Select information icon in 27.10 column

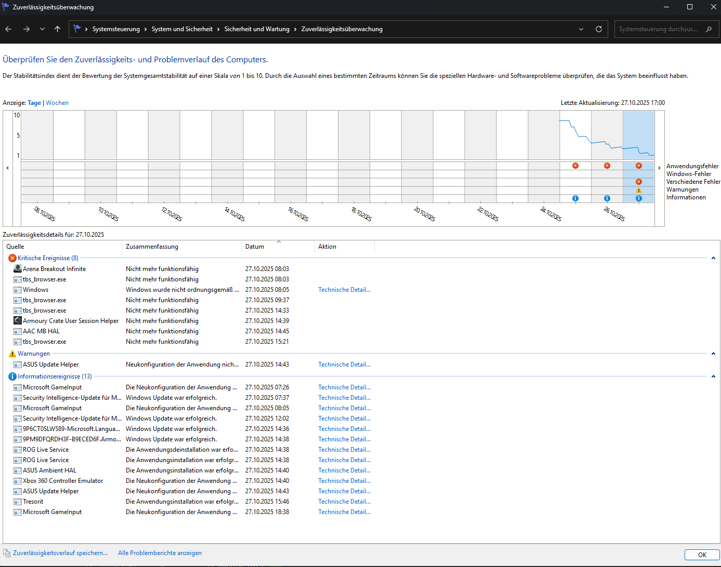[x=639, y=198]
